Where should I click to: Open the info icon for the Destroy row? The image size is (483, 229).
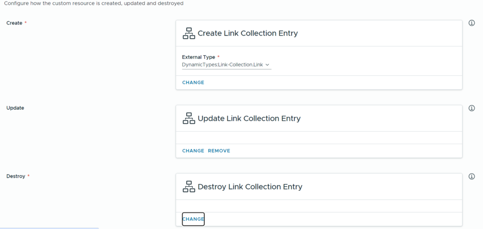pyautogui.click(x=472, y=176)
